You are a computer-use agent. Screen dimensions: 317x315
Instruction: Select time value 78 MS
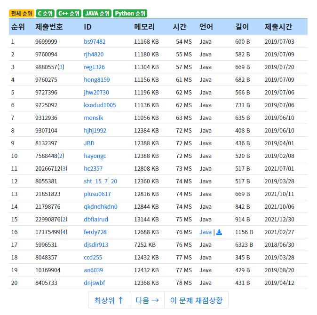pyautogui.click(x=184, y=283)
